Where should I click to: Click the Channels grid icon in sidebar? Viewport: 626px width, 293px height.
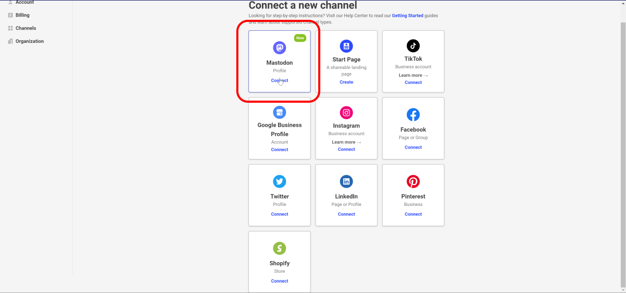pyautogui.click(x=10, y=28)
